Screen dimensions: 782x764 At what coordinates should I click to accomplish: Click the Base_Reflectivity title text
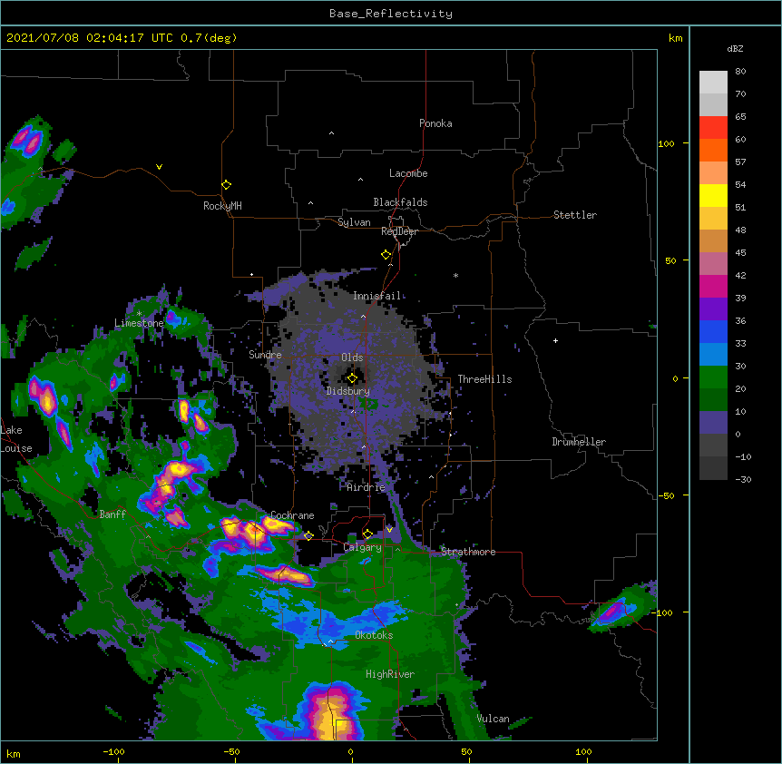[x=391, y=14]
